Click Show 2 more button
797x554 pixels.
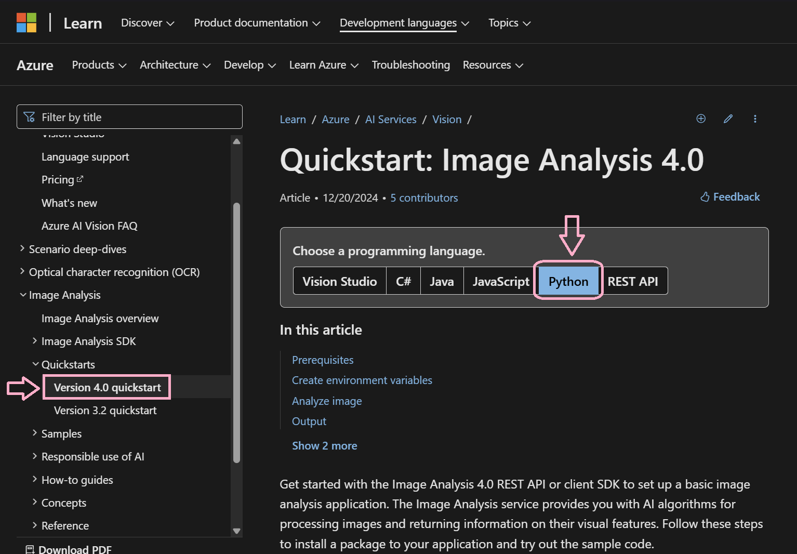tap(325, 446)
